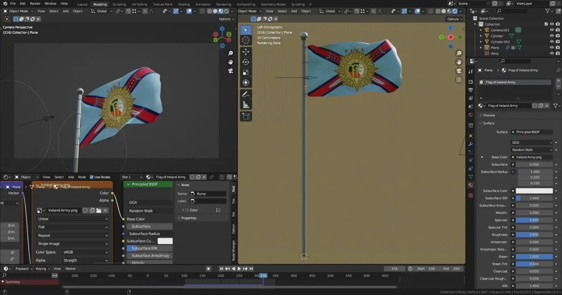Viewport: 562px width, 295px height.
Task: Hide Camera.001 in viewport via eye icon
Action: tap(552, 30)
